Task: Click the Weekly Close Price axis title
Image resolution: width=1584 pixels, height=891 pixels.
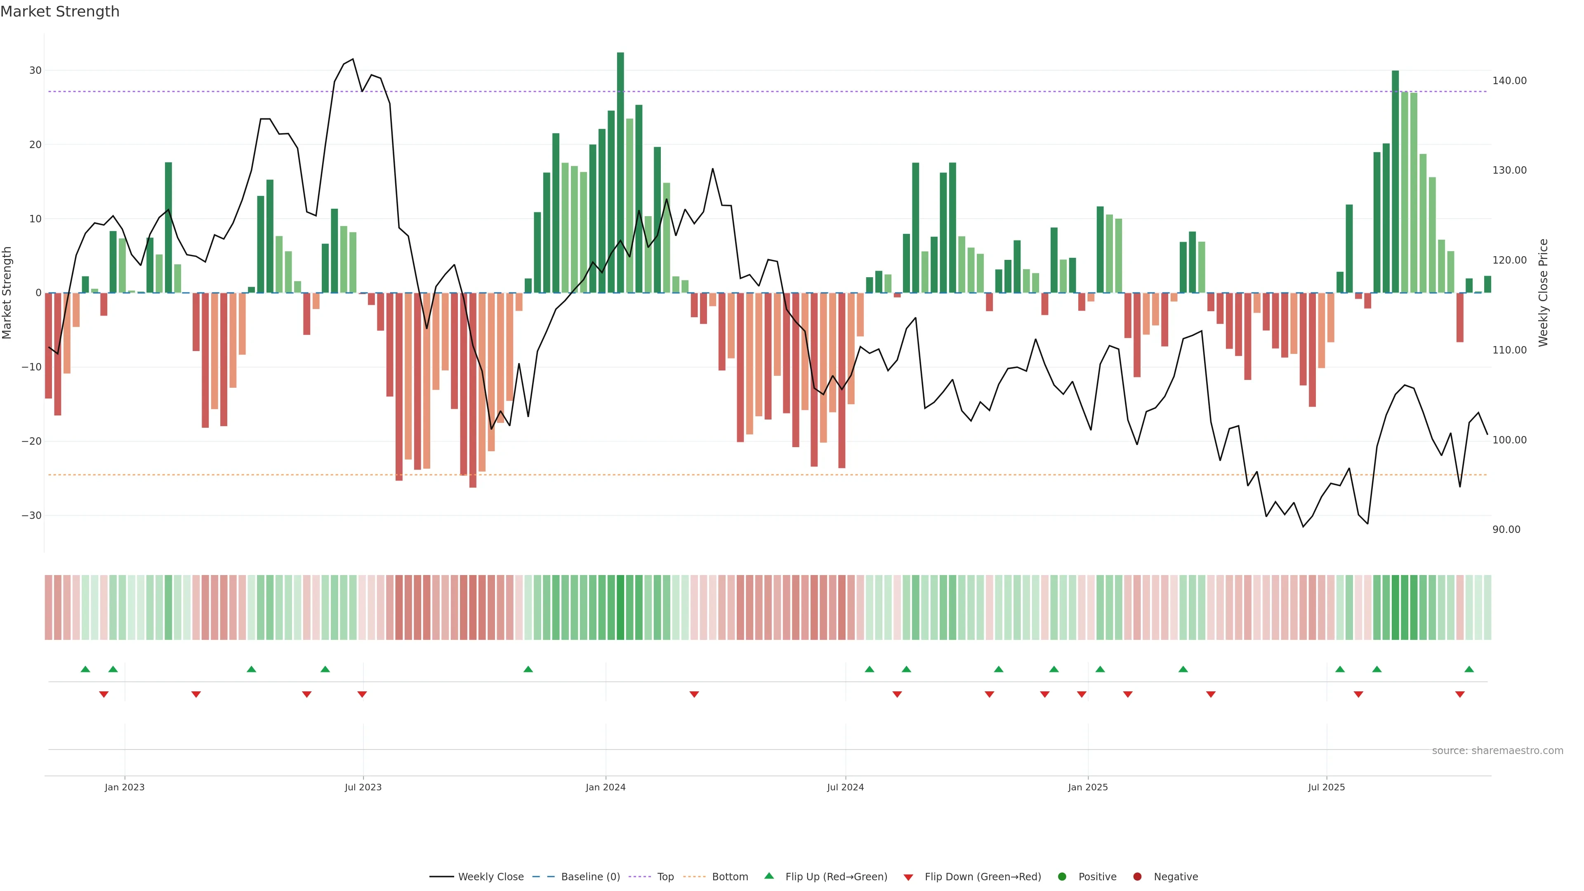Action: pyautogui.click(x=1543, y=293)
